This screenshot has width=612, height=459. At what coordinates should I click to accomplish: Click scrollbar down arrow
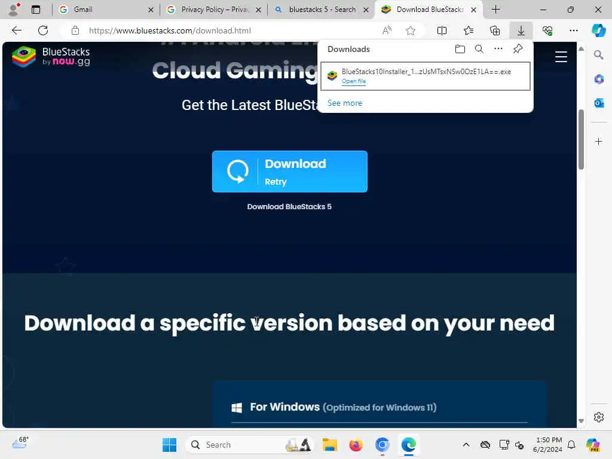[581, 421]
